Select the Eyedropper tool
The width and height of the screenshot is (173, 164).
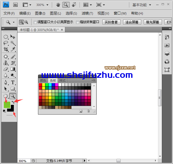(13, 49)
